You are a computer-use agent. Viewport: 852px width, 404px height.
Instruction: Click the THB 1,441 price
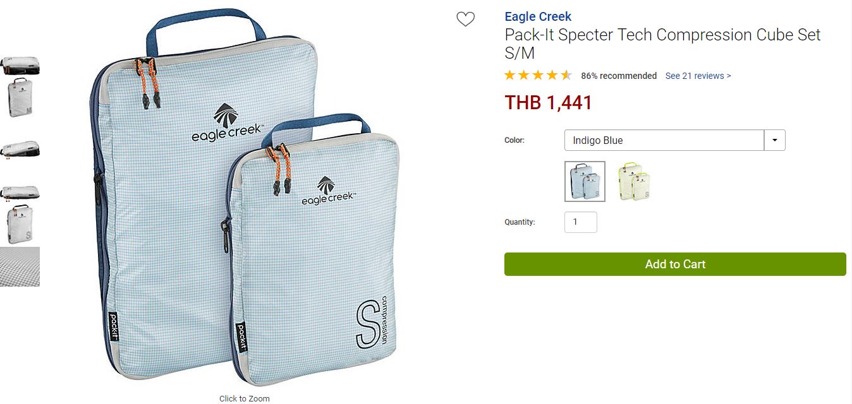(x=548, y=102)
